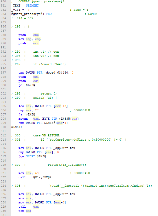The image size is (158, 216).
Task: Click the "int v2; // ecx" comment
Action: [x=46, y=56]
